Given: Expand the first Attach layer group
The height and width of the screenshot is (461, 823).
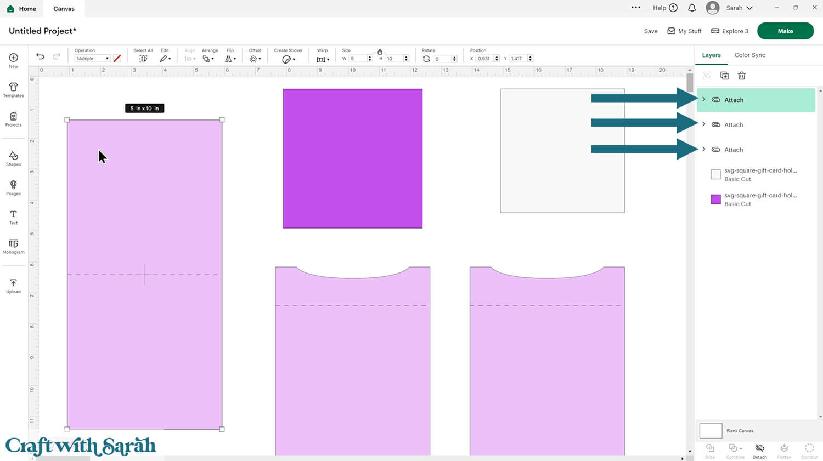Looking at the screenshot, I should pyautogui.click(x=704, y=100).
